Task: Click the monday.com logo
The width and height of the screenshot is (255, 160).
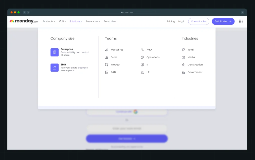Action: tap(24, 21)
